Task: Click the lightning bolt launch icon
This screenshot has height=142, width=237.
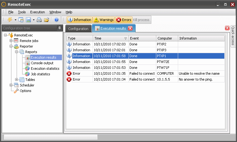Action: pos(10,20)
